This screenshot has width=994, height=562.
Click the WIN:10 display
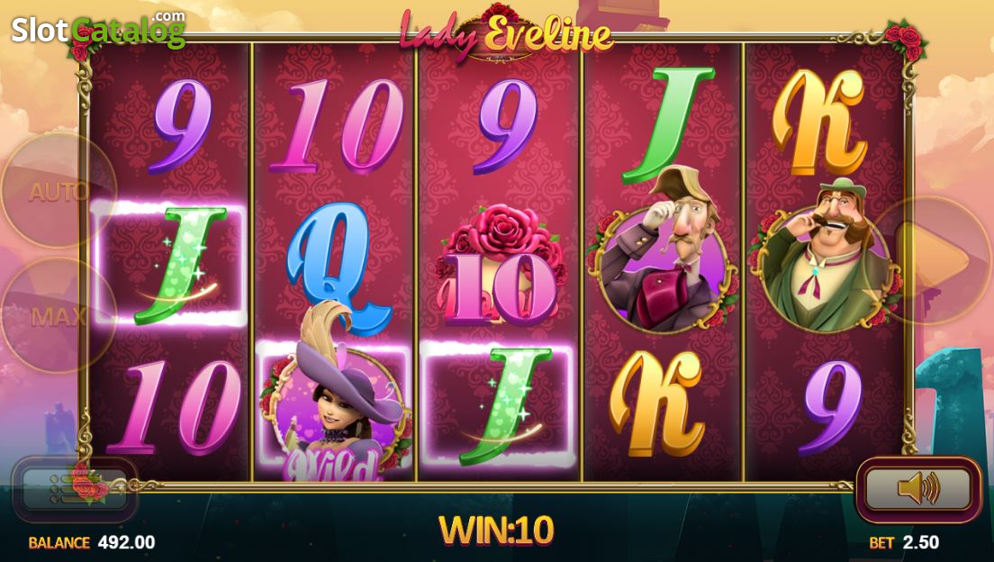[x=496, y=530]
